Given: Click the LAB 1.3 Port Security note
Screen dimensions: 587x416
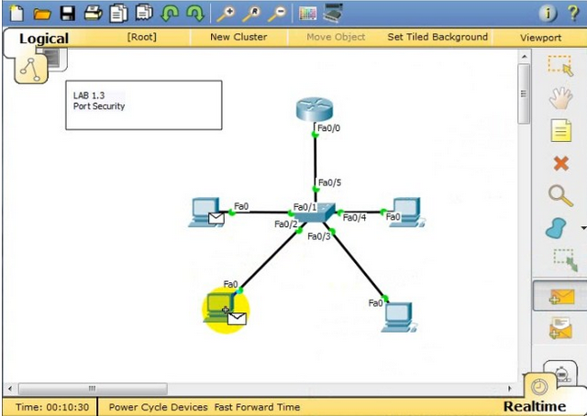Looking at the screenshot, I should 144,105.
